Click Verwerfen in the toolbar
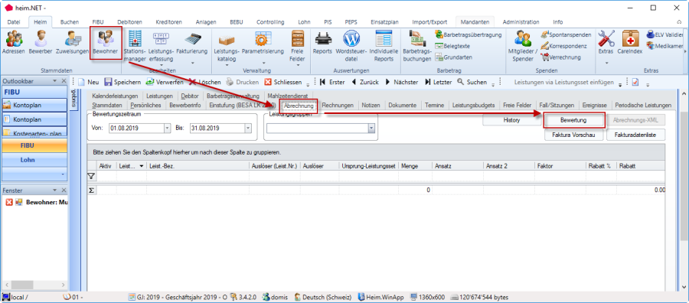689x303 pixels. [x=165, y=82]
